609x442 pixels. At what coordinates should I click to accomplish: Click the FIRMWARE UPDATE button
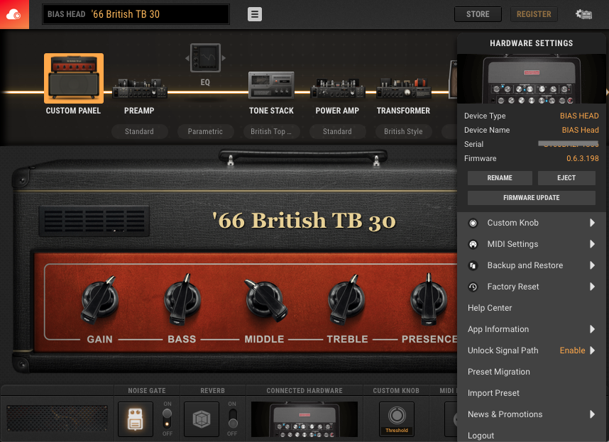(x=532, y=198)
